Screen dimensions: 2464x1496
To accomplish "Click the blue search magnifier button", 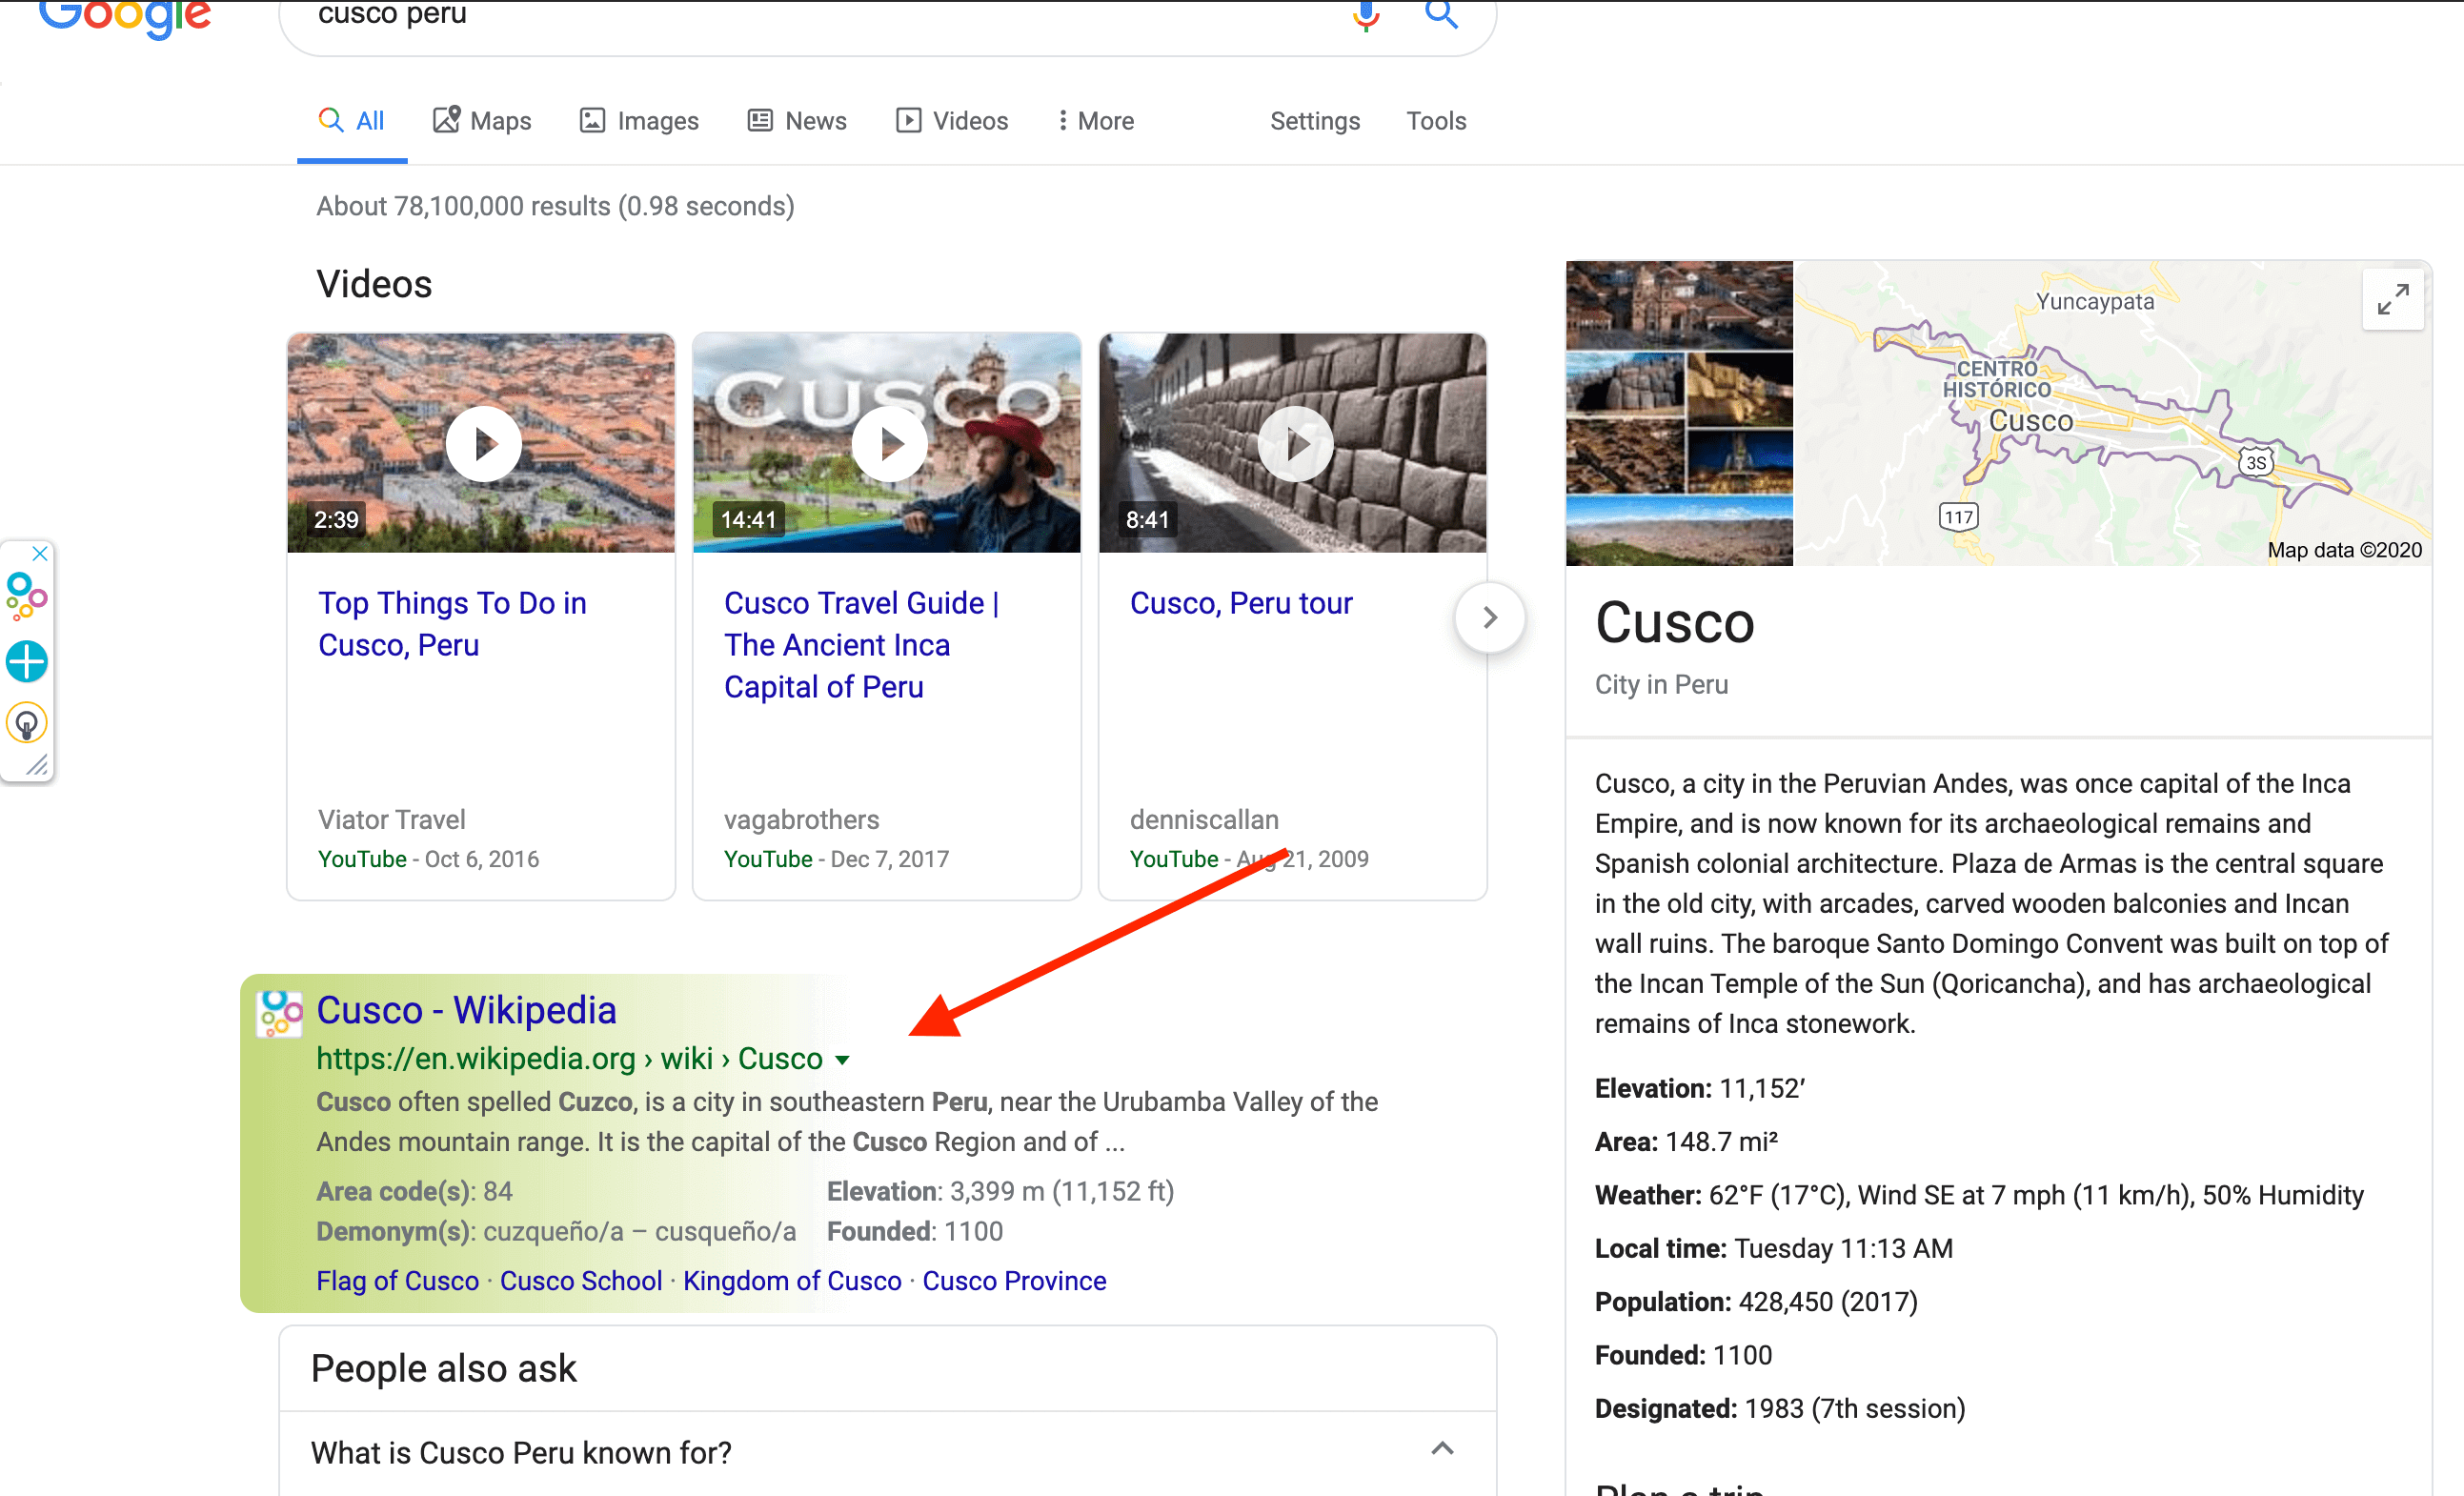I will pyautogui.click(x=1440, y=14).
